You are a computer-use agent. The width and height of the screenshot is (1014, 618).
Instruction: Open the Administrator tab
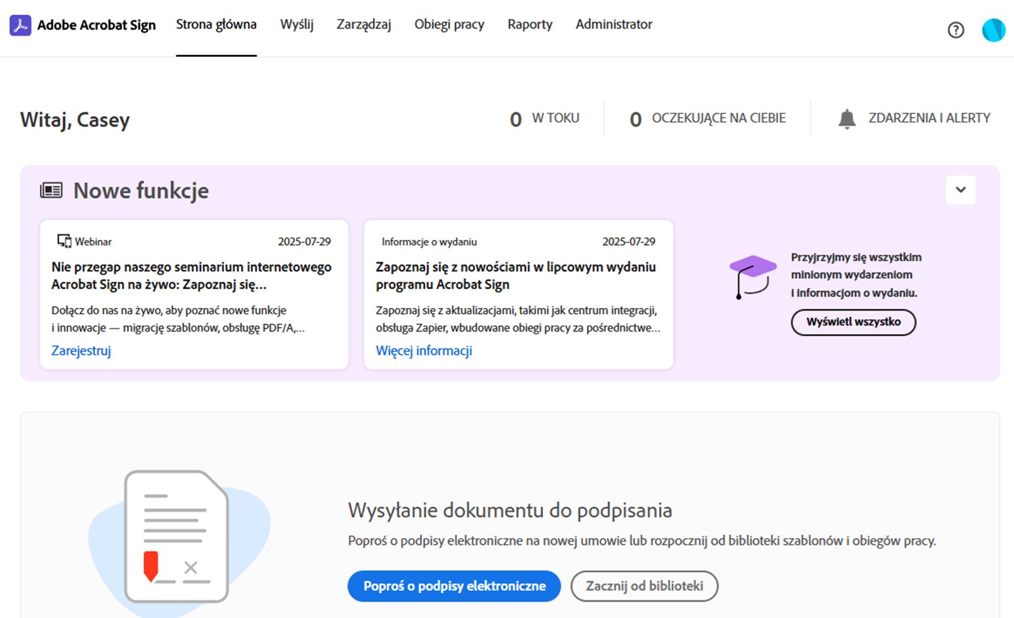point(614,24)
